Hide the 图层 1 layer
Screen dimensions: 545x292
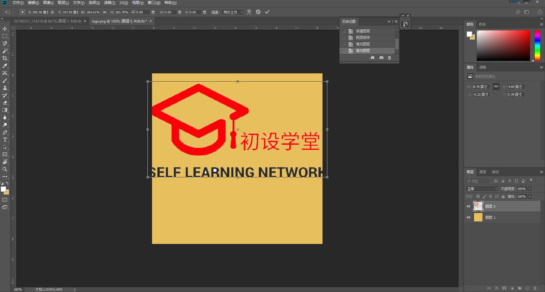coord(468,217)
